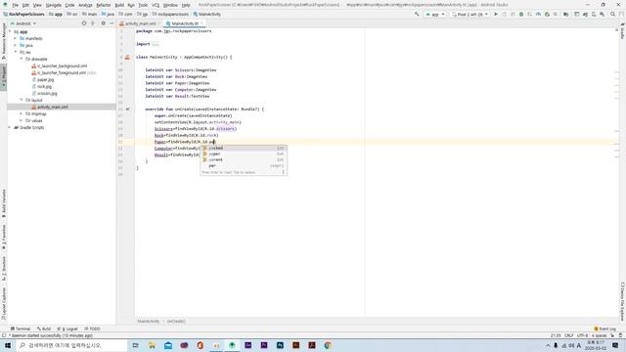Select rock.jpg in project tree

[44, 87]
